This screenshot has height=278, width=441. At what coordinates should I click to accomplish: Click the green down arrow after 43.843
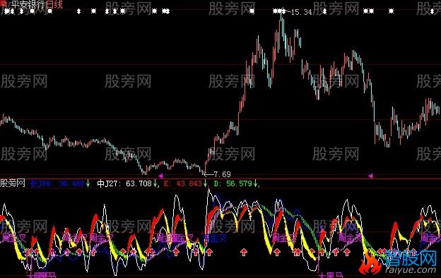pos(206,184)
